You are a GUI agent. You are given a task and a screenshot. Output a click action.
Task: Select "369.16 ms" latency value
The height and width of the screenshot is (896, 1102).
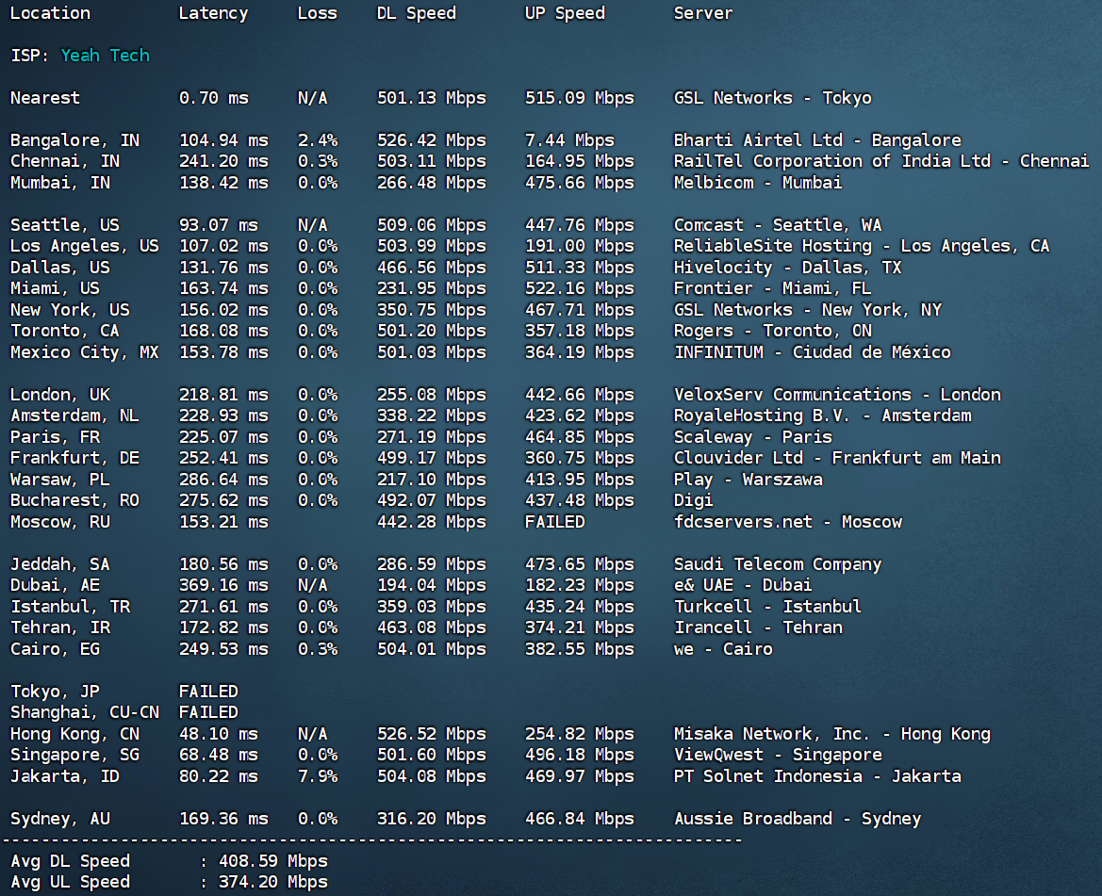pos(223,585)
